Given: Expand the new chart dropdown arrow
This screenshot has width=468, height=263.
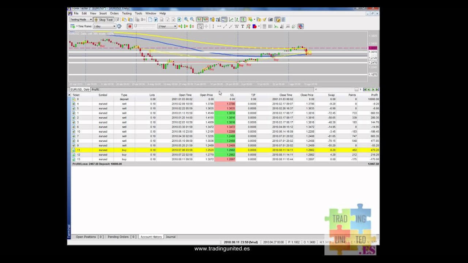Looking at the screenshot, I should 77,26.
